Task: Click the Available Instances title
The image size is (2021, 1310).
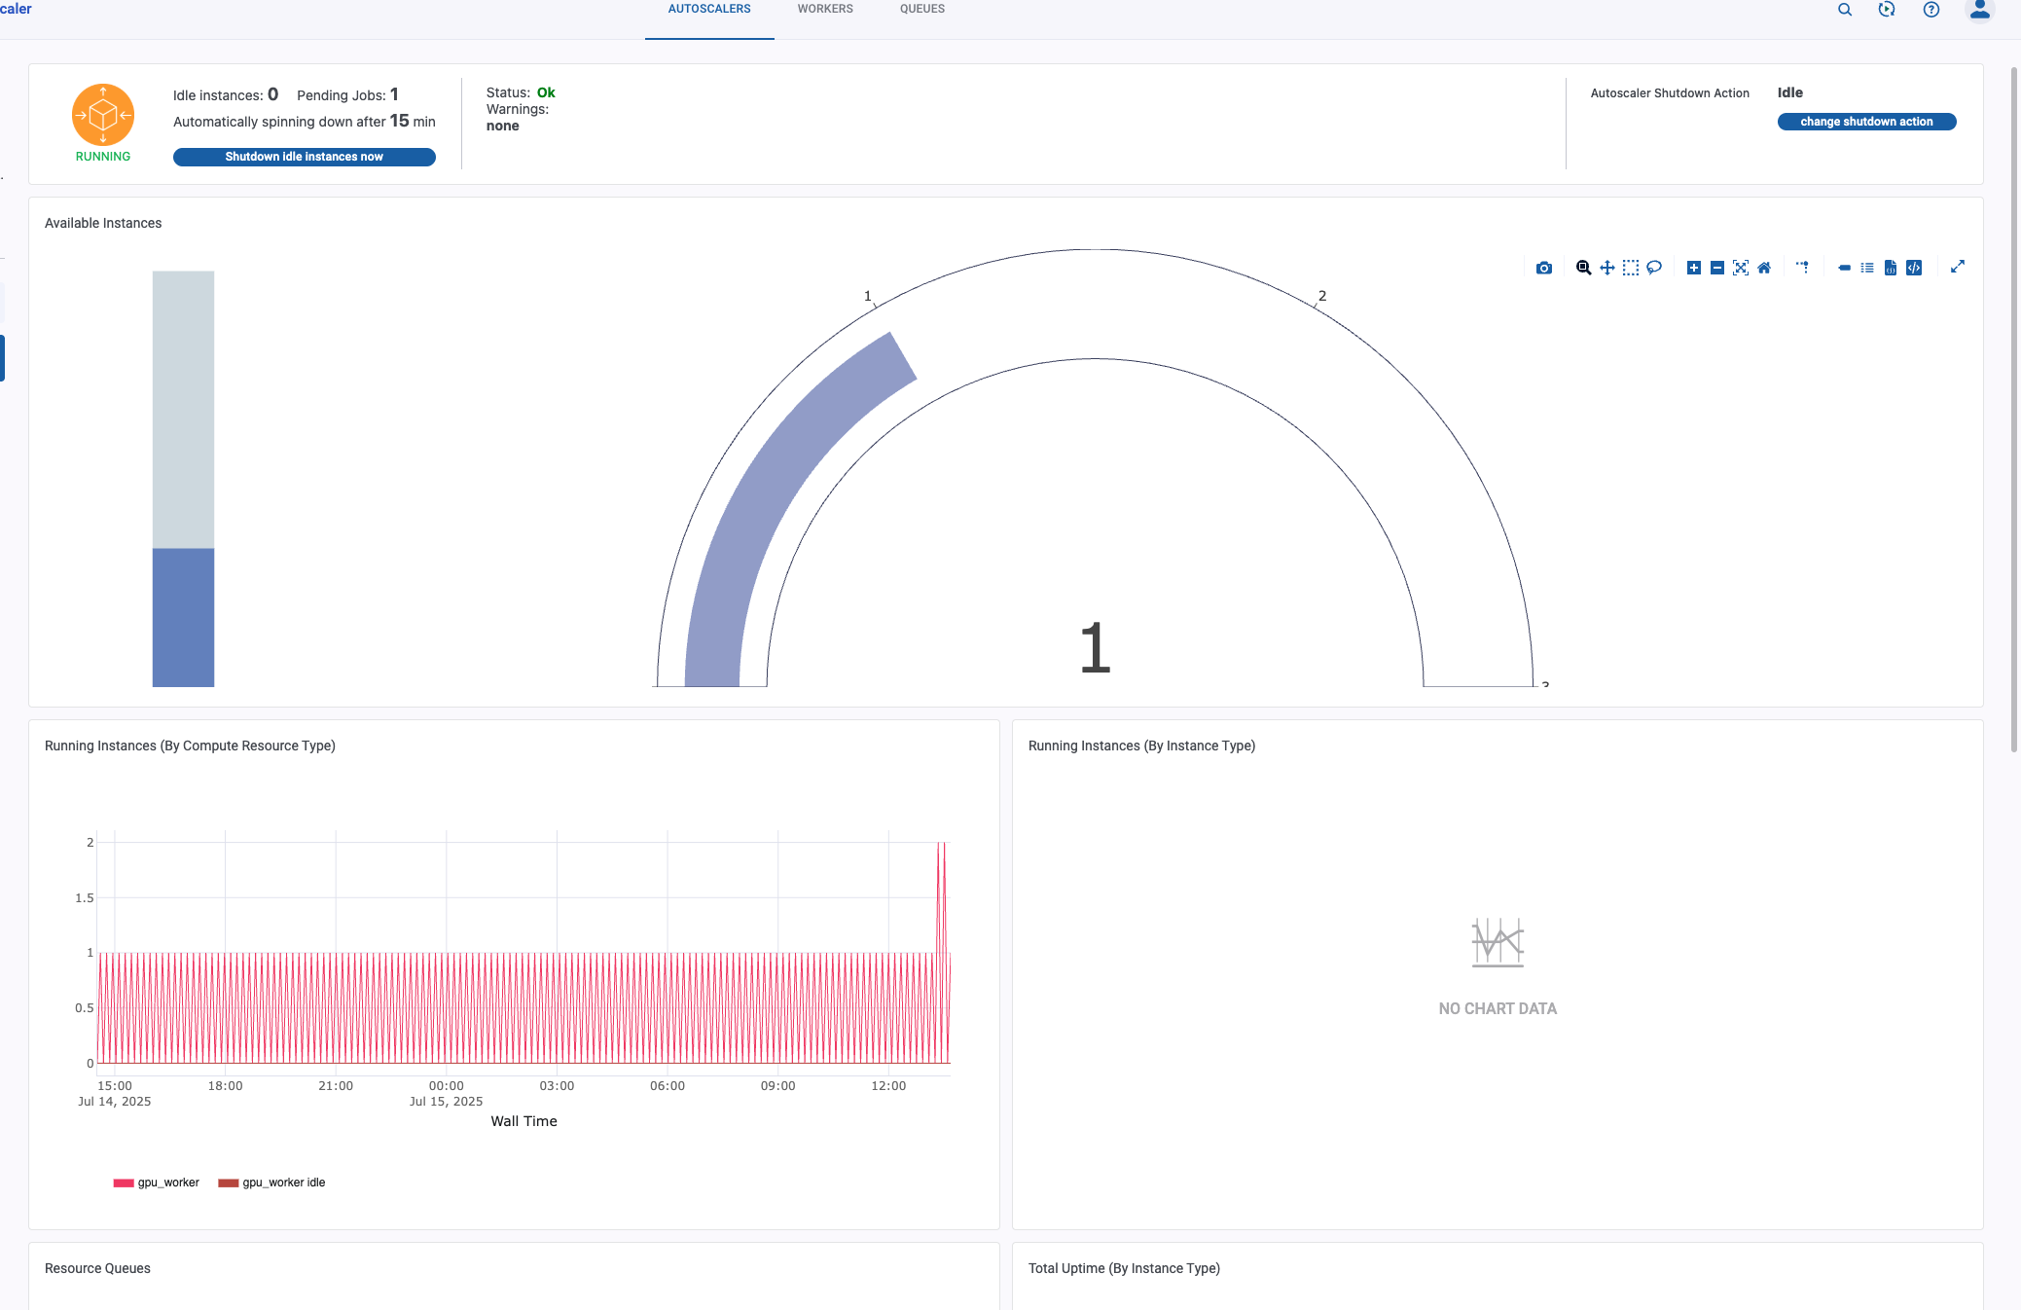Action: tap(103, 223)
